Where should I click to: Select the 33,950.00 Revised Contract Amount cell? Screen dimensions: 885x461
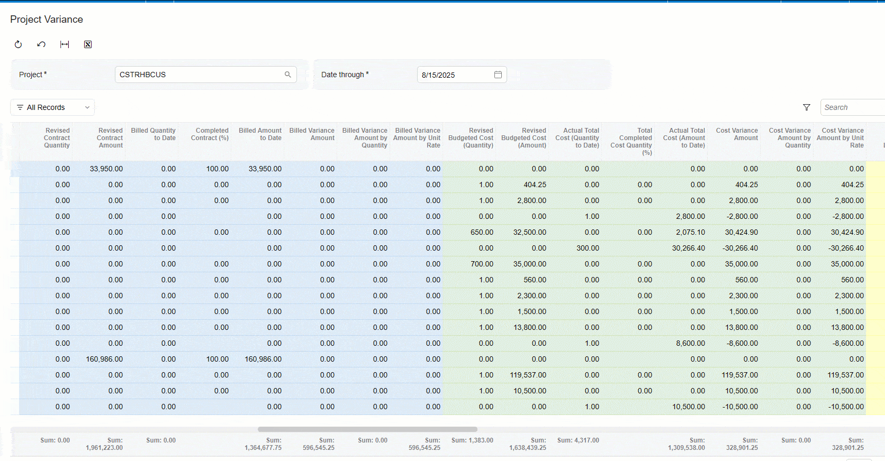click(x=99, y=169)
